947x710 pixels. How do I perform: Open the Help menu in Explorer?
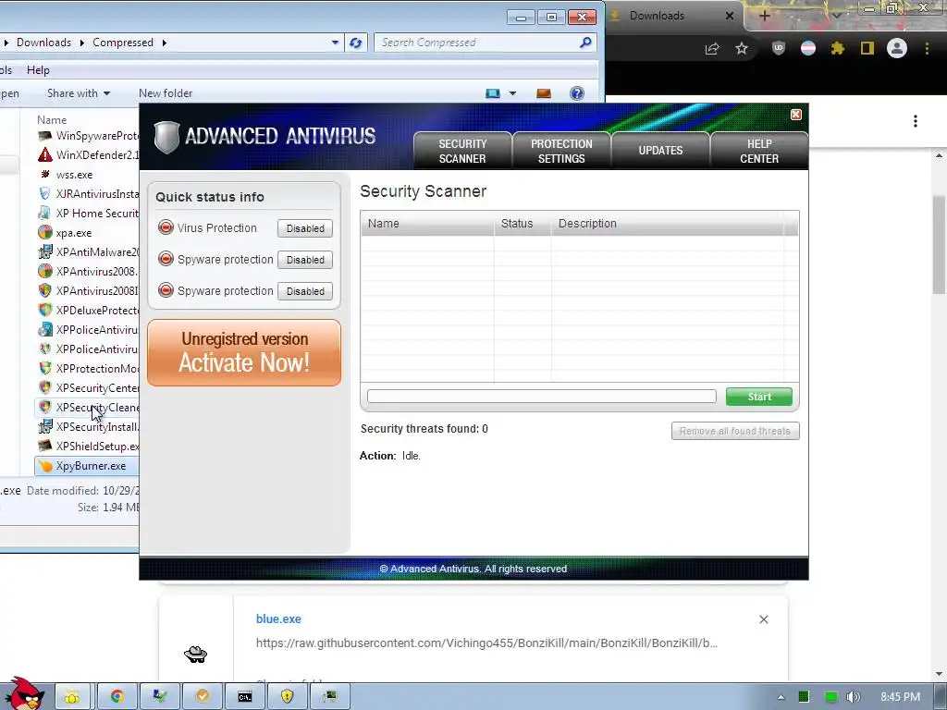(x=38, y=70)
